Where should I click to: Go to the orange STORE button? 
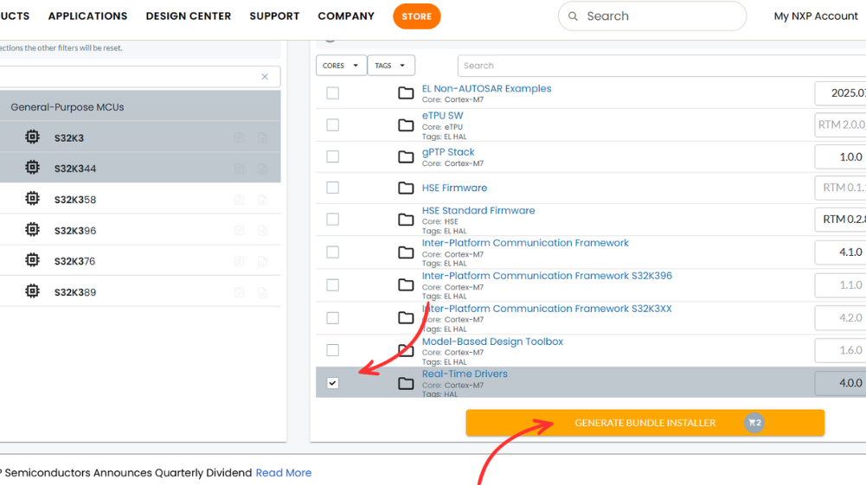pos(417,16)
